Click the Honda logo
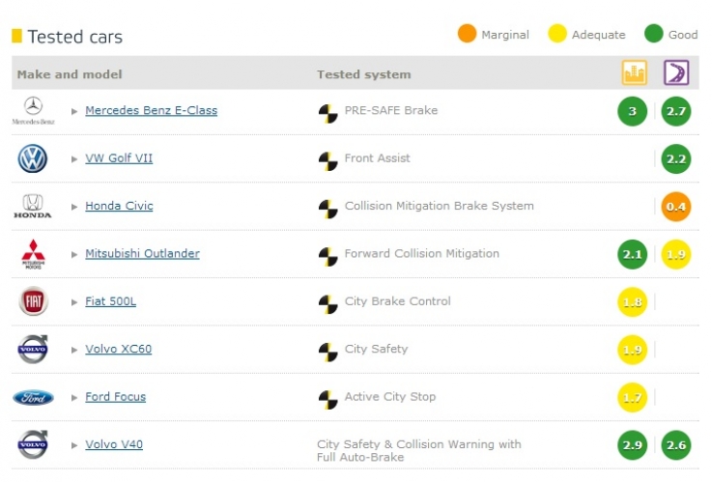Image resolution: width=712 pixels, height=482 pixels. point(32,207)
